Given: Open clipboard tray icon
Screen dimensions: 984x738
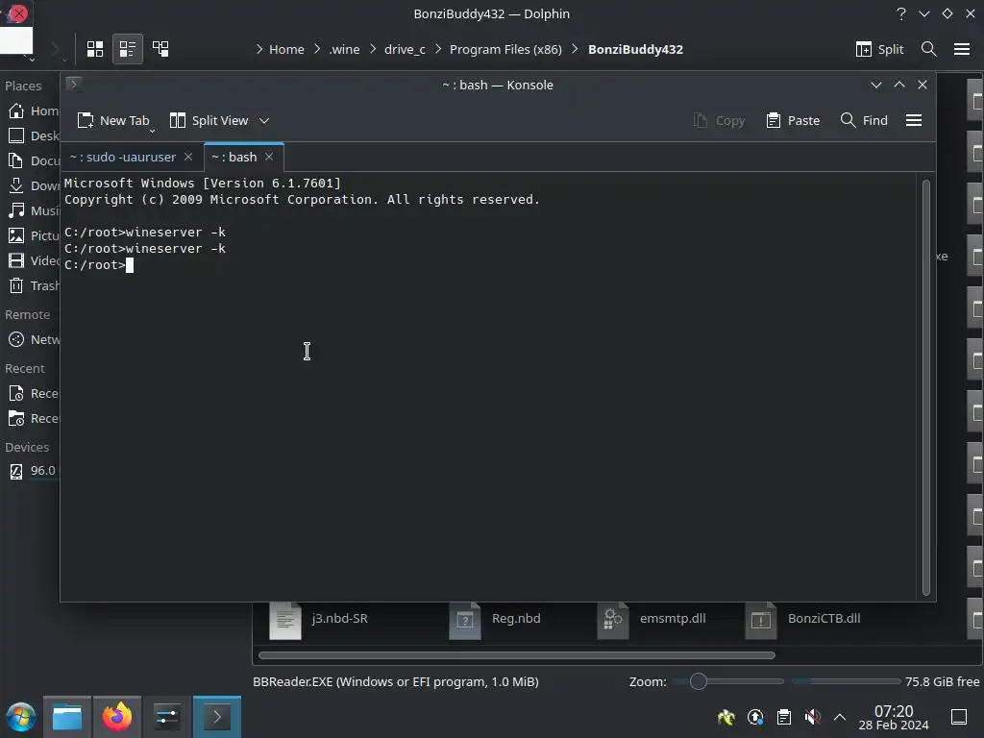Looking at the screenshot, I should [x=784, y=717].
